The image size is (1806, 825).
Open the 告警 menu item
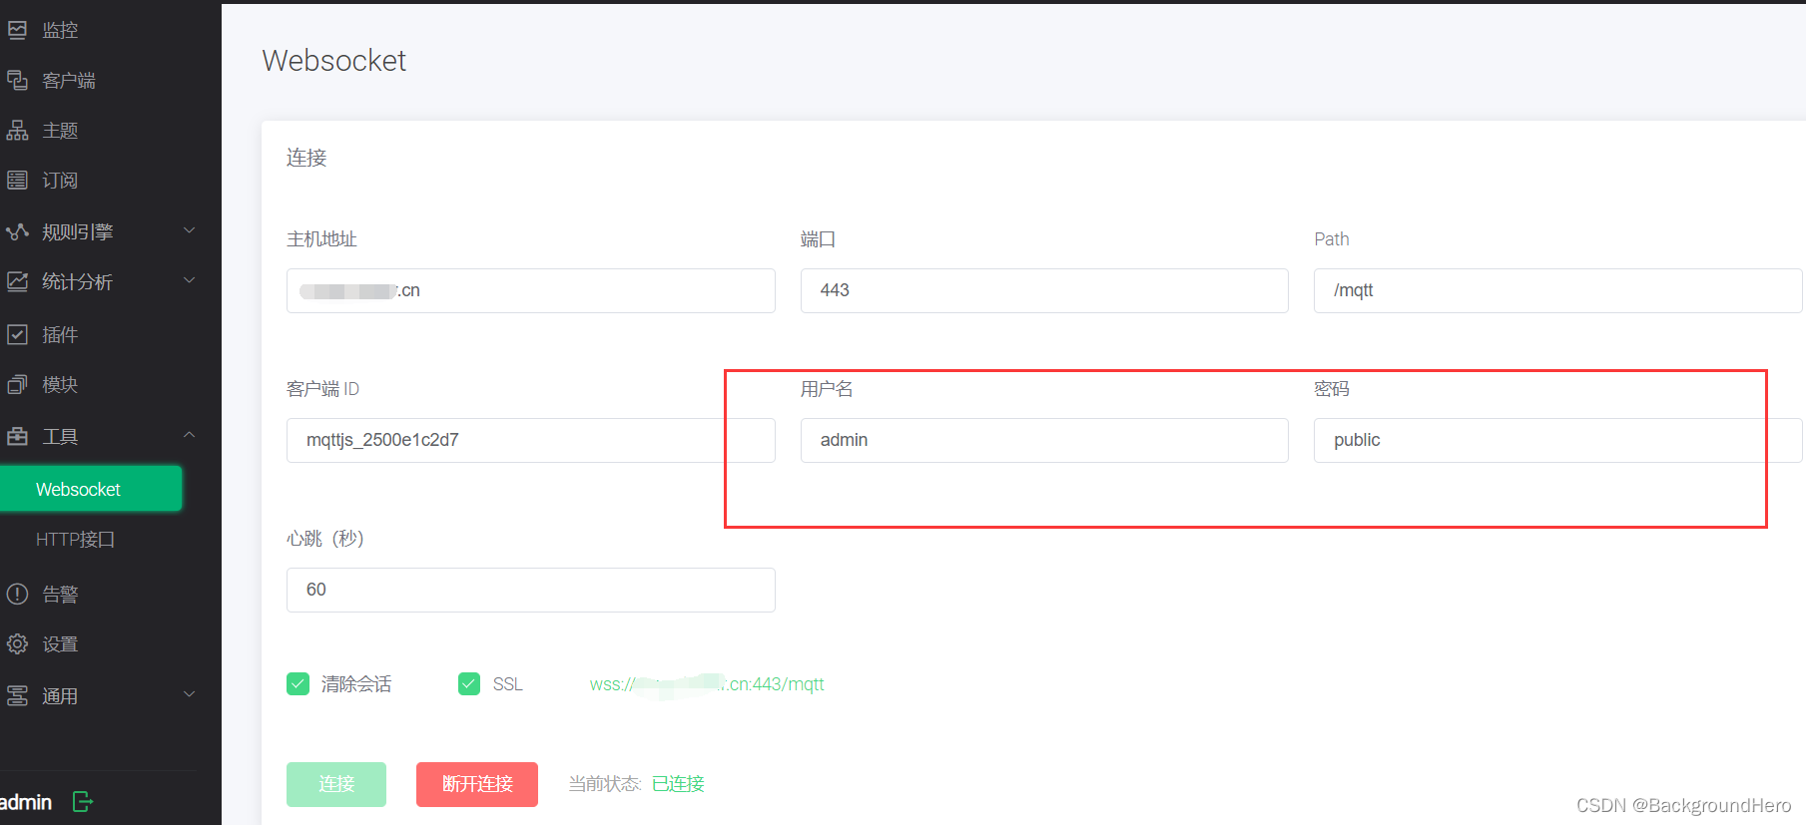(60, 594)
